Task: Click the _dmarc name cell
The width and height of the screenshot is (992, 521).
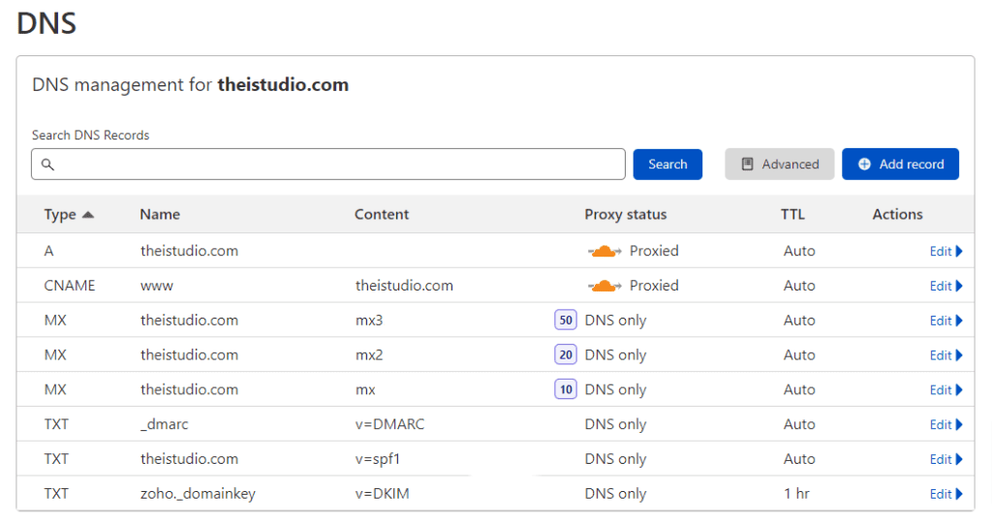Action: tap(165, 424)
